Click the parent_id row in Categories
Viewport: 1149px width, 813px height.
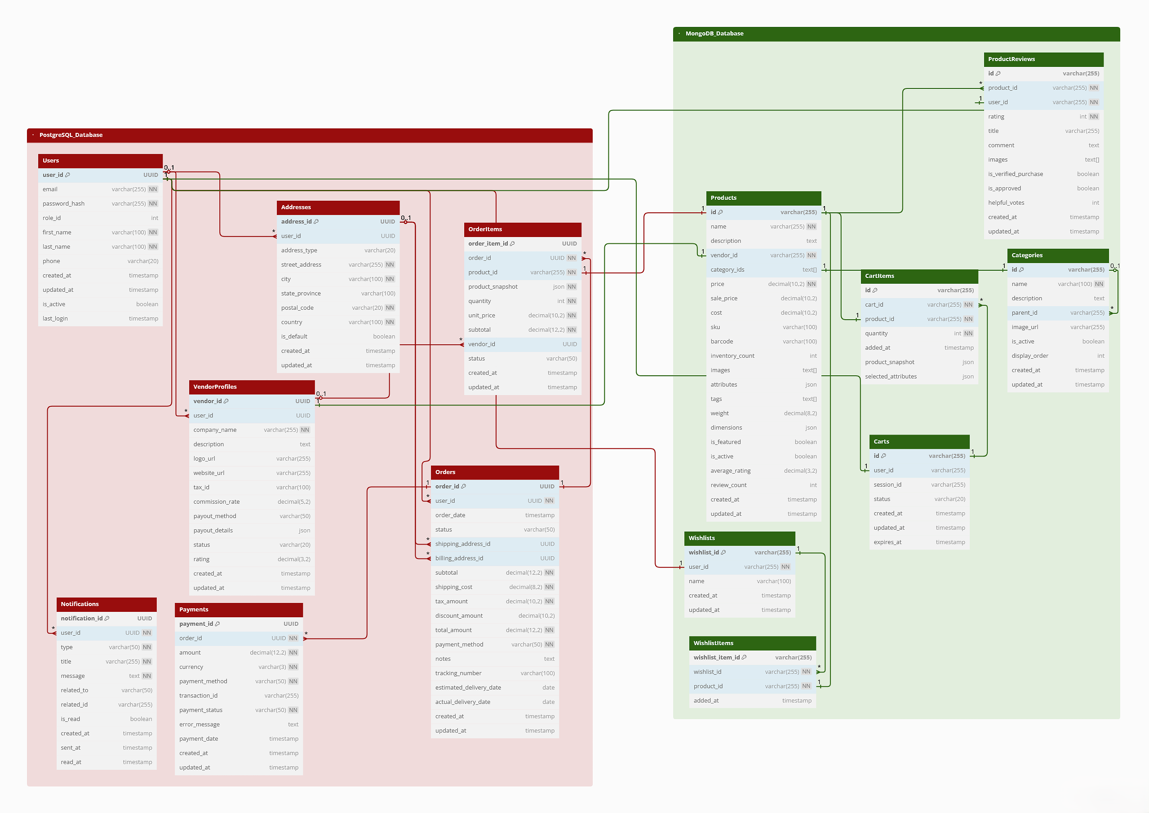coord(1058,313)
